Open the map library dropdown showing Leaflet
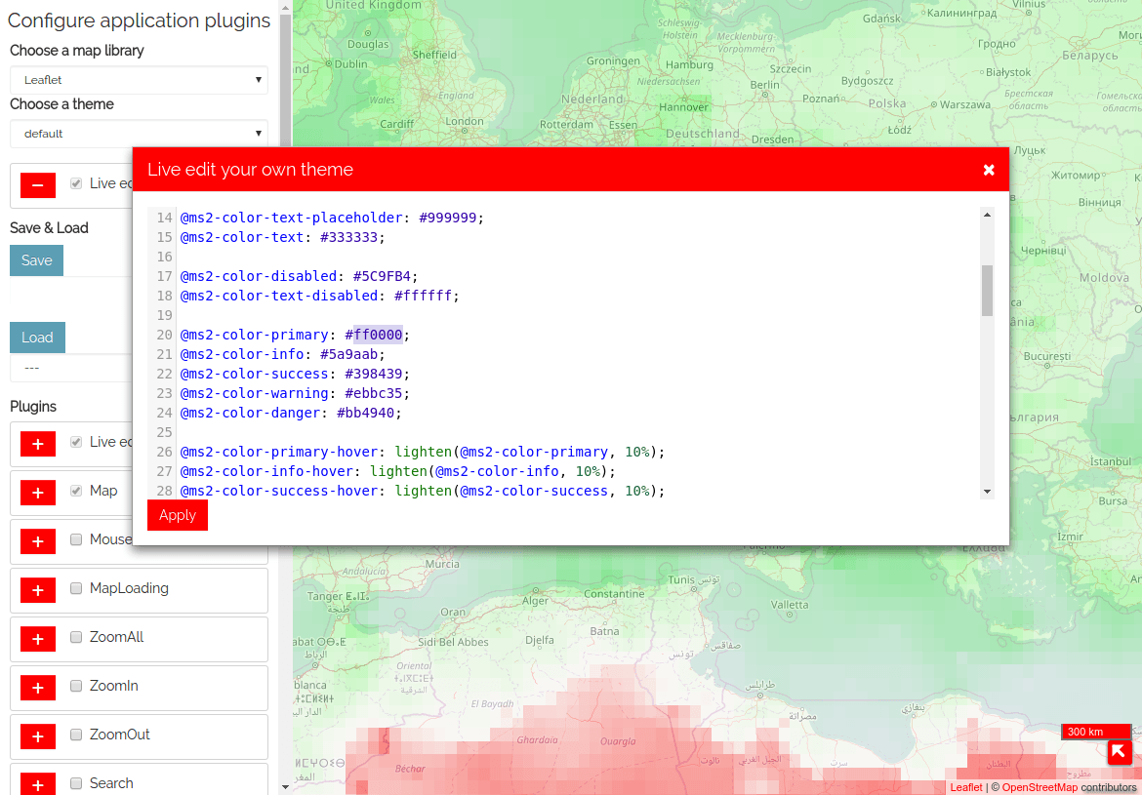 (139, 80)
